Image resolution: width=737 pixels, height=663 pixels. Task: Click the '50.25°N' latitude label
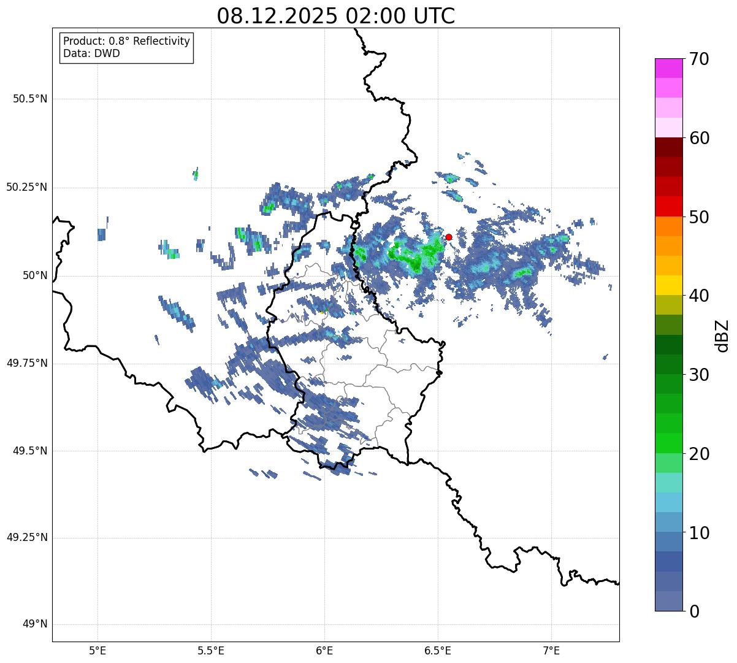pyautogui.click(x=27, y=187)
